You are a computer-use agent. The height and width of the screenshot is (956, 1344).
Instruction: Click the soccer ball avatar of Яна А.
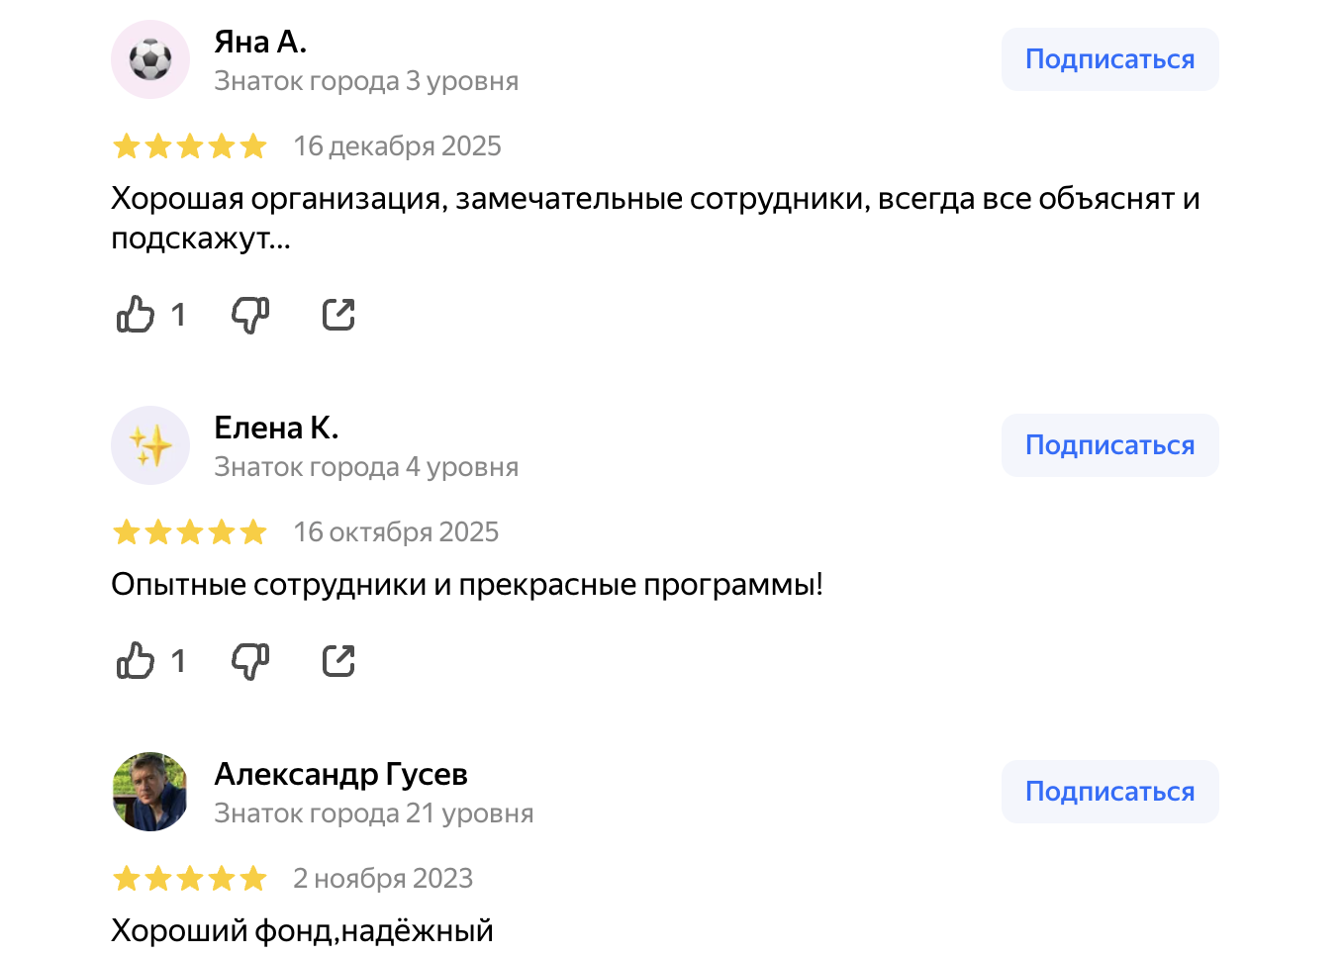(x=149, y=59)
